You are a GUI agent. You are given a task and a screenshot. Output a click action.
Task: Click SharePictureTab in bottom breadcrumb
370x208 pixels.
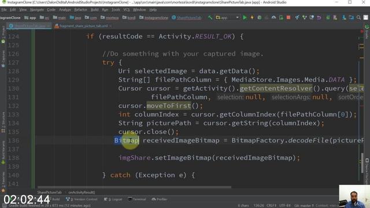pos(49,192)
